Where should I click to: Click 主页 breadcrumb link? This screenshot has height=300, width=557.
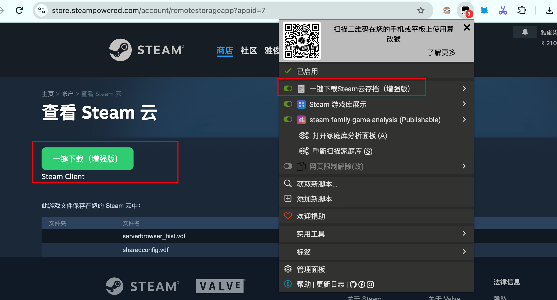click(48, 94)
